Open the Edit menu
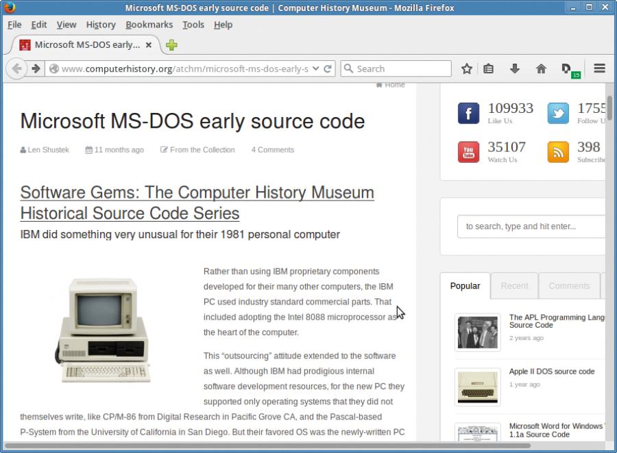The height and width of the screenshot is (453, 617). click(39, 25)
